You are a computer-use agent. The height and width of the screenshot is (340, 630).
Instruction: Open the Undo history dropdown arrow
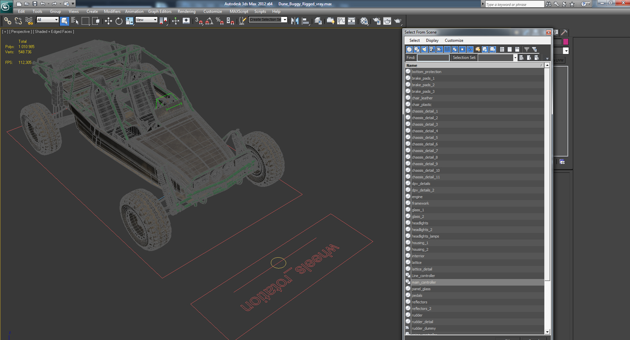pos(48,4)
